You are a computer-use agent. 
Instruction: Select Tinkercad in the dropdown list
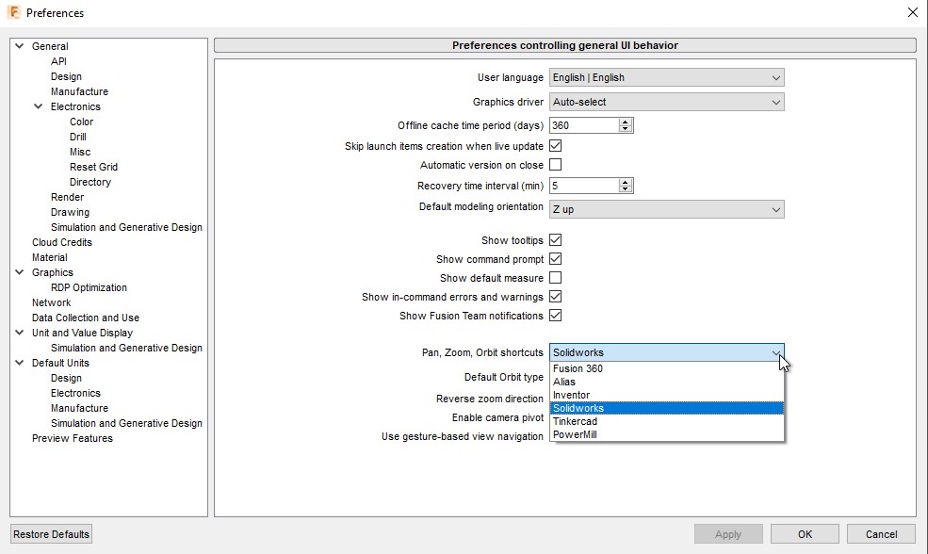[x=575, y=421]
